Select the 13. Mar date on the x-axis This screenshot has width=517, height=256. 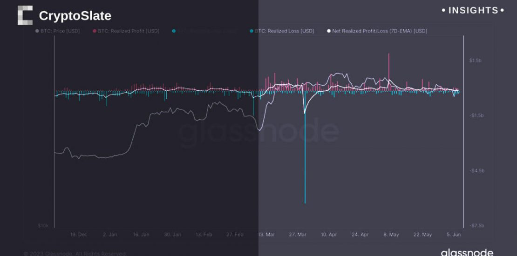coord(266,235)
